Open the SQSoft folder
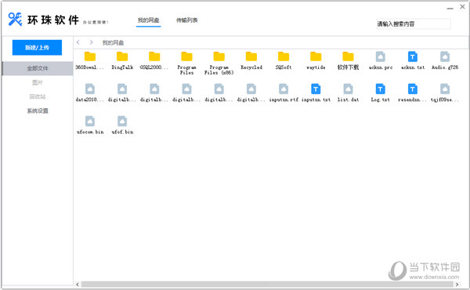This screenshot has width=470, height=290. click(284, 56)
